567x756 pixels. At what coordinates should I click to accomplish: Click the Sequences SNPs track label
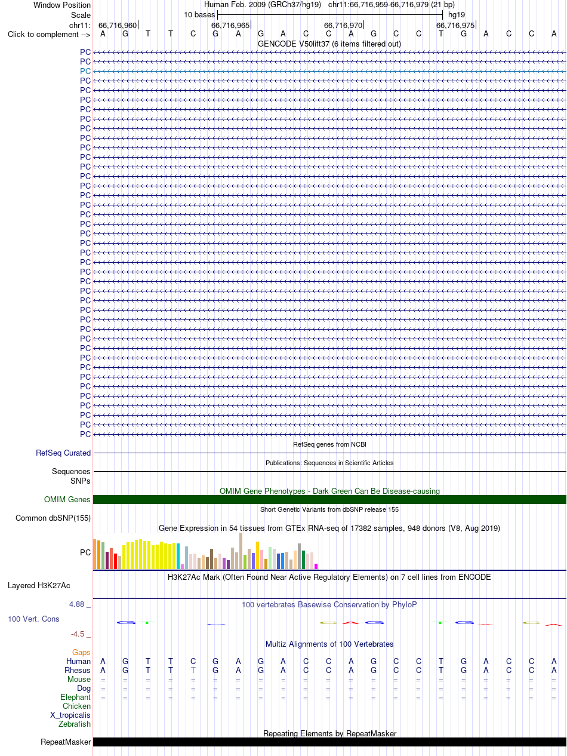coord(71,476)
